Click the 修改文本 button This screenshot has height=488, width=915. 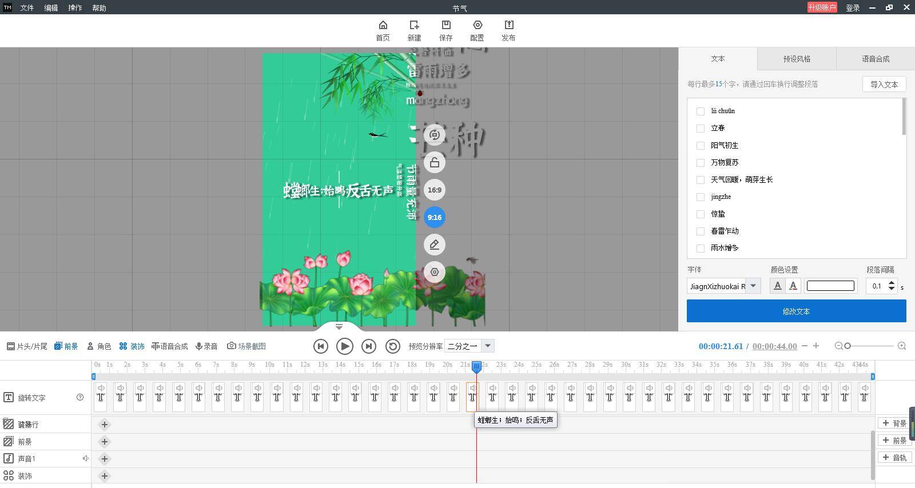[x=796, y=311]
